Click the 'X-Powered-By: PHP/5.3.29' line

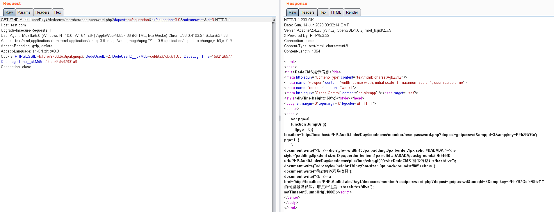tap(307, 36)
